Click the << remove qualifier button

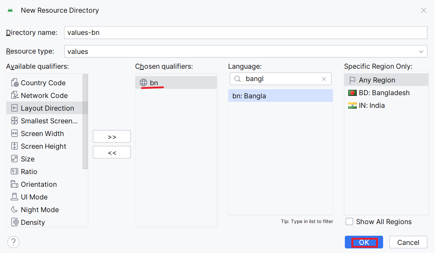point(112,153)
